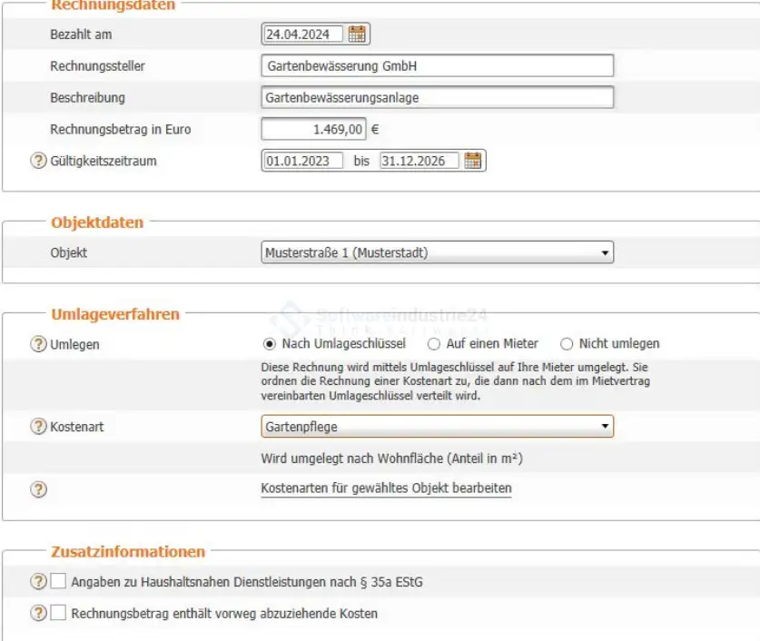Click the Rechnungssteller text field
760x641 pixels.
pos(437,66)
